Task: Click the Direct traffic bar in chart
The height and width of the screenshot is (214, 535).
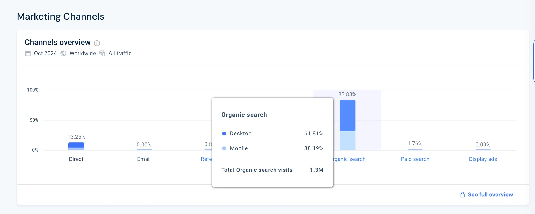Action: (x=76, y=146)
